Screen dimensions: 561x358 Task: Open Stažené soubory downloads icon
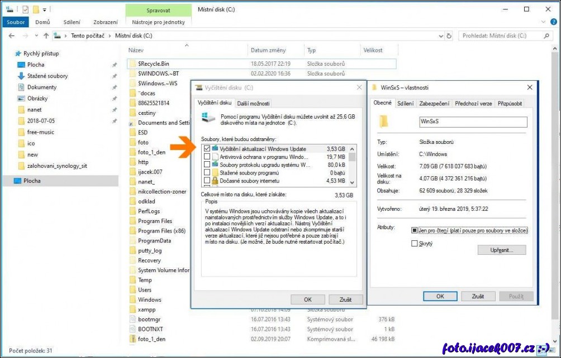point(22,76)
